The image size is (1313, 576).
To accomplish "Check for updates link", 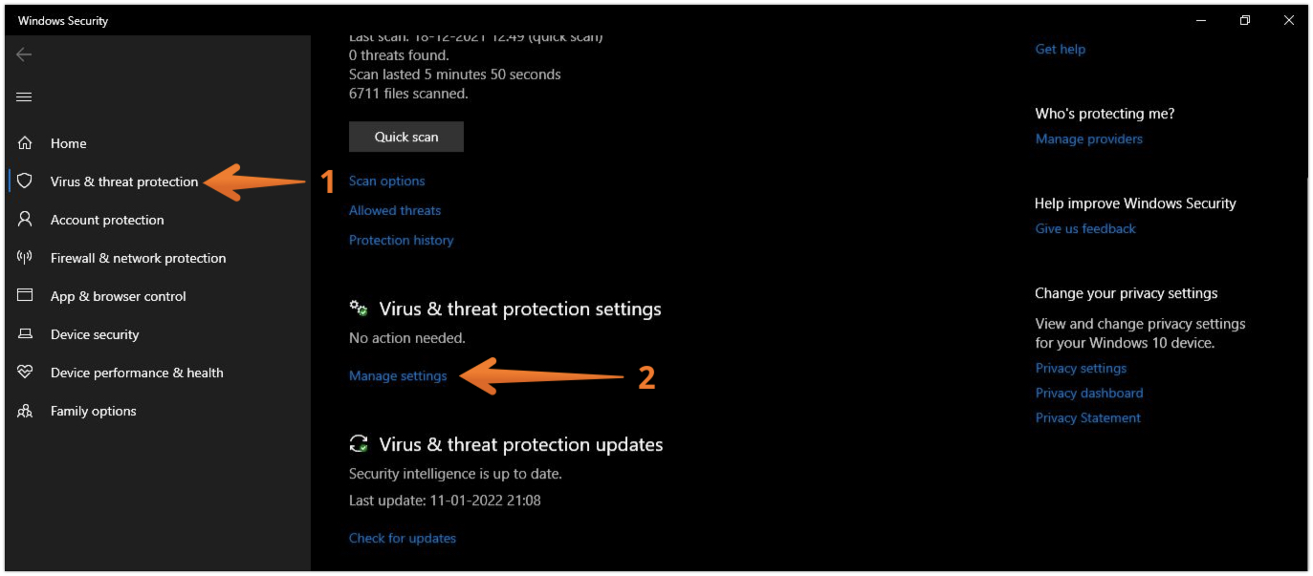I will pos(403,538).
